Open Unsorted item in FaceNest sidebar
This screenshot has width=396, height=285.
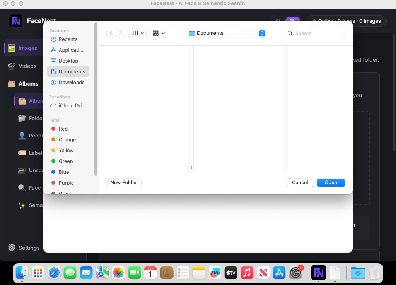(x=30, y=170)
